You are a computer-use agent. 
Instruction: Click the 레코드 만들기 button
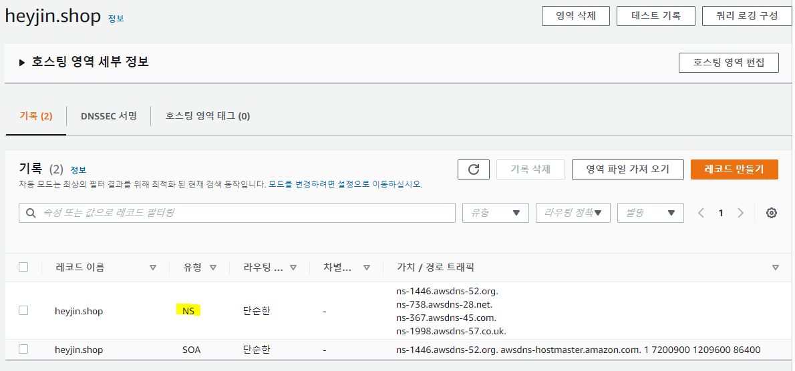[734, 169]
